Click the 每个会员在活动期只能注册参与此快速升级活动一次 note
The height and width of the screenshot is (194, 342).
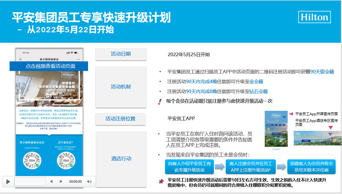coord(219,101)
